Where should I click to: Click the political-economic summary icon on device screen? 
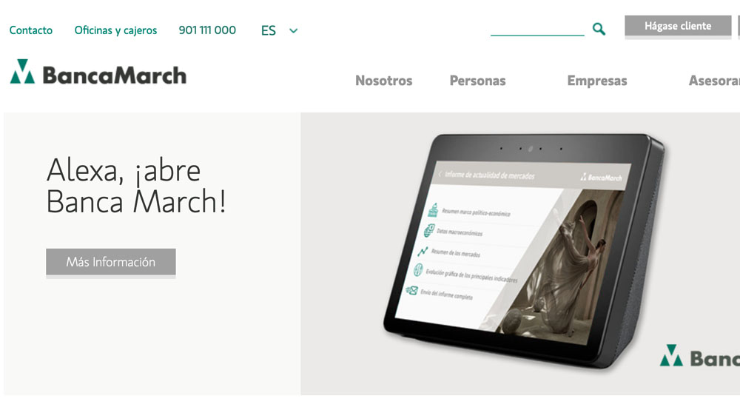[433, 209]
